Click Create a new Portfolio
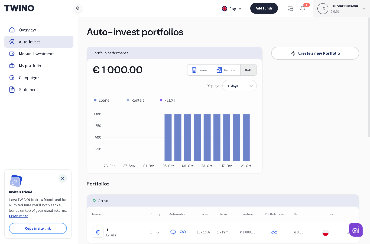 click(x=315, y=53)
